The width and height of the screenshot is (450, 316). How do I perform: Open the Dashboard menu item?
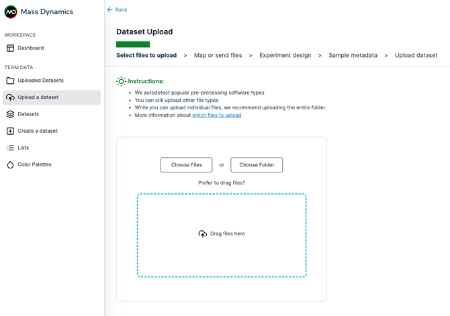click(31, 48)
